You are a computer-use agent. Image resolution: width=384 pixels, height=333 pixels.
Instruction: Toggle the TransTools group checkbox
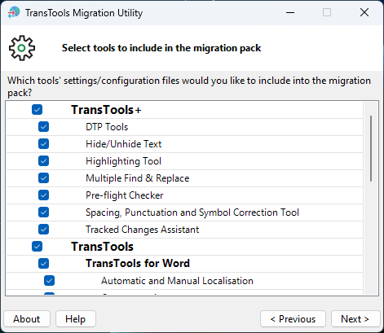coord(37,247)
